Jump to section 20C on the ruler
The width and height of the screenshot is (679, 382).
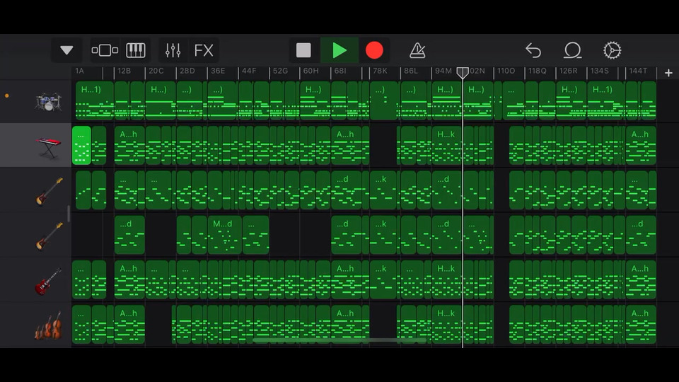156,71
